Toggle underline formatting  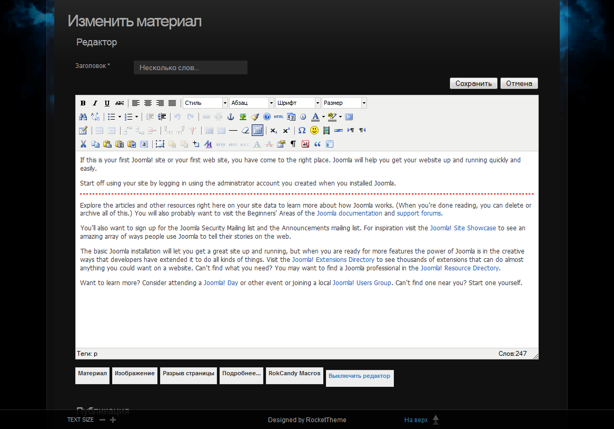pyautogui.click(x=107, y=103)
